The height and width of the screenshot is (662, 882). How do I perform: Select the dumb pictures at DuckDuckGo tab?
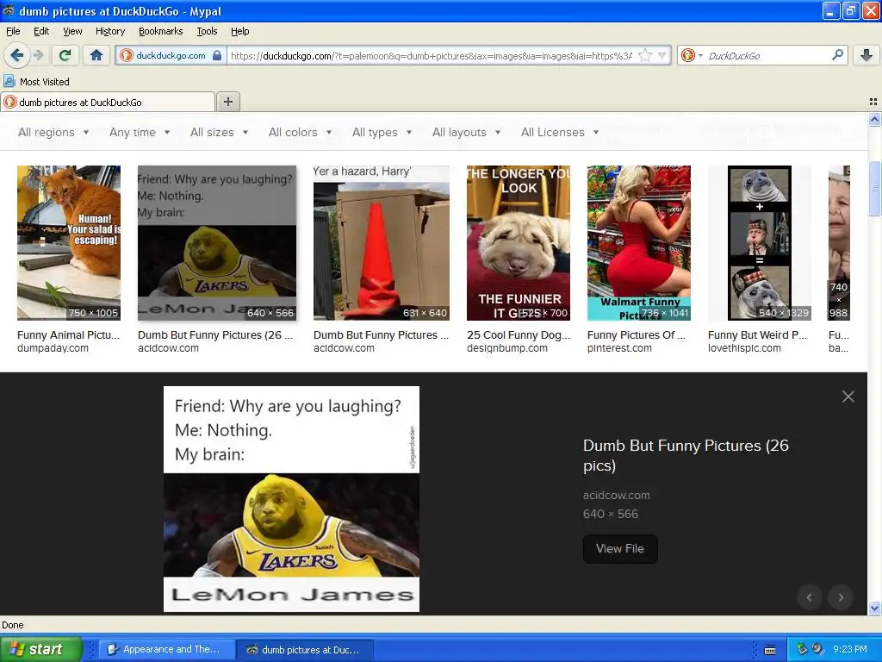coord(108,102)
